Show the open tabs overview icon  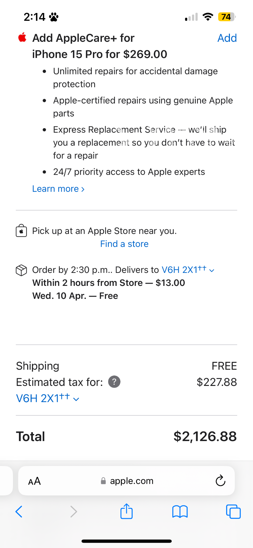click(233, 512)
